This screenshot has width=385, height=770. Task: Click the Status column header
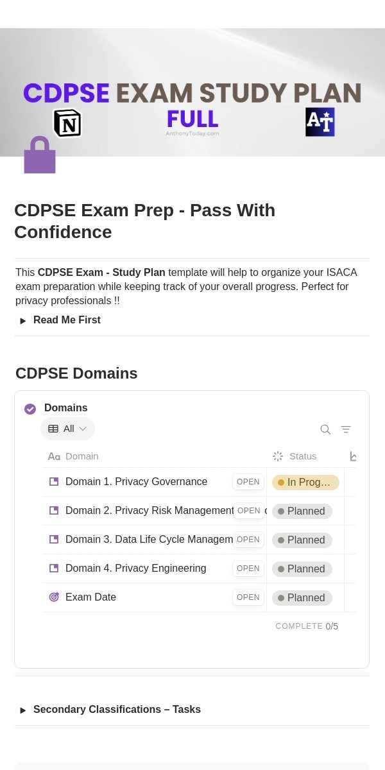[303, 456]
